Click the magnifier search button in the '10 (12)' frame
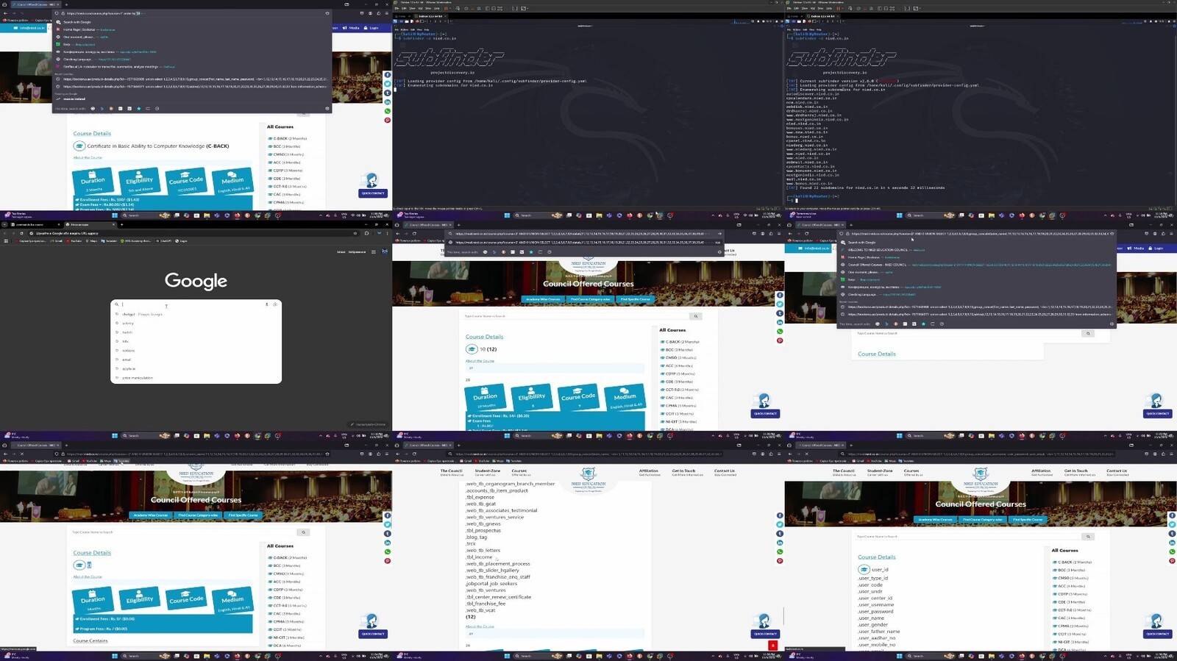 tap(695, 316)
